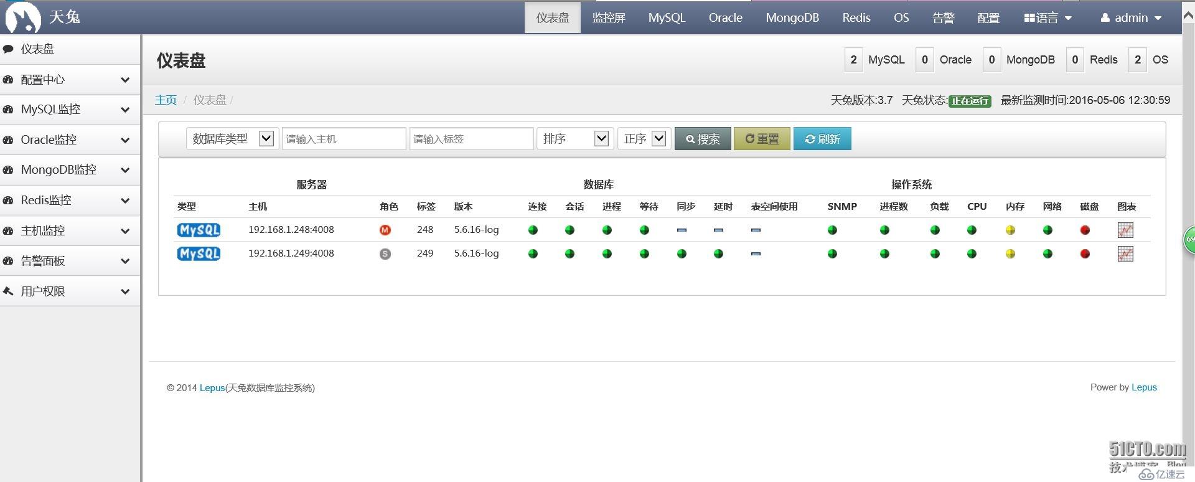Open chart icon for 192.168.1.249:4008
The height and width of the screenshot is (482, 1195).
click(1125, 253)
